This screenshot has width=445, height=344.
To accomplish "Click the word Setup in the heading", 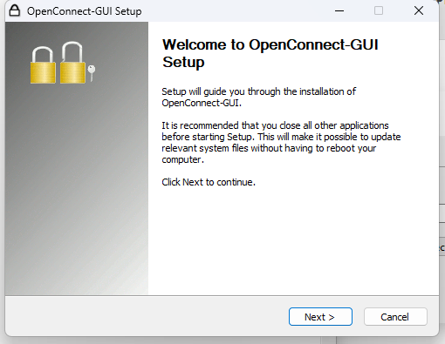I will tap(183, 62).
